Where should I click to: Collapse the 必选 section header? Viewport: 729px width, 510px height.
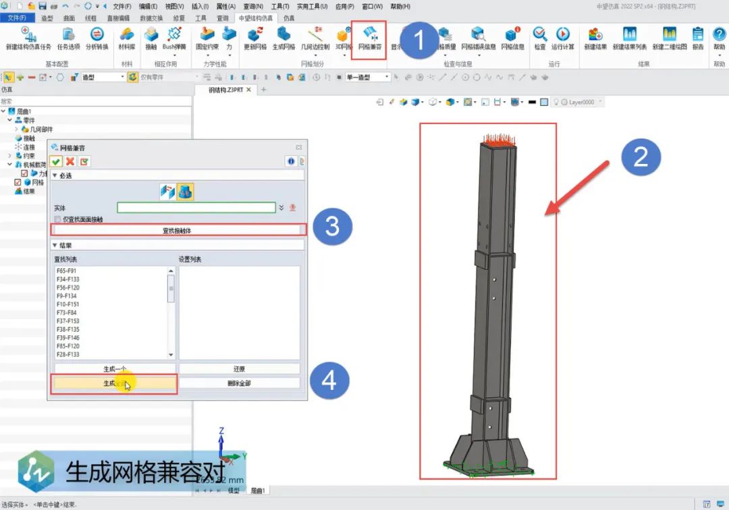click(55, 175)
